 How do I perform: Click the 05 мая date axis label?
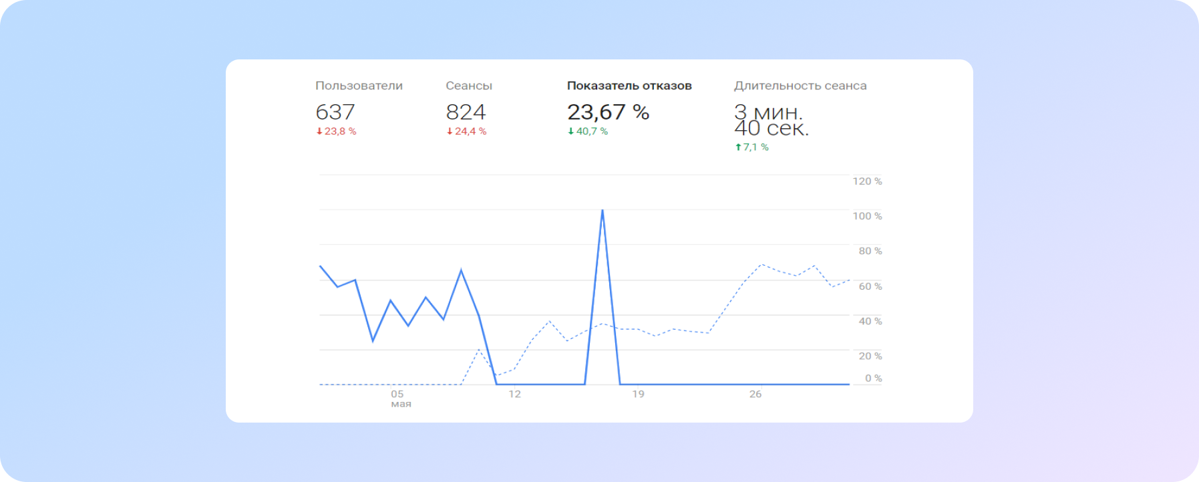400,399
